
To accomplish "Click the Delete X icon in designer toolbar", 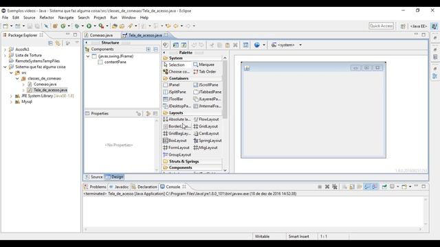I will point(235,45).
